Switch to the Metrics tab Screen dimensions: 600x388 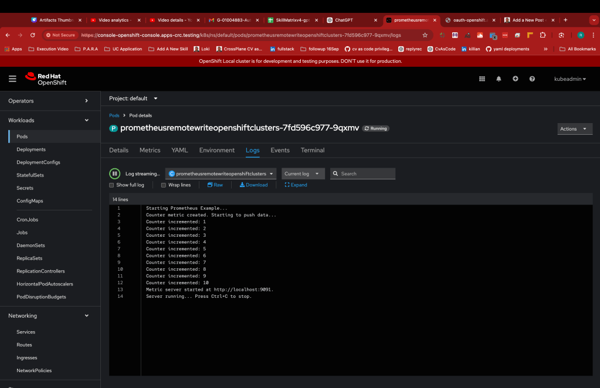tap(150, 150)
